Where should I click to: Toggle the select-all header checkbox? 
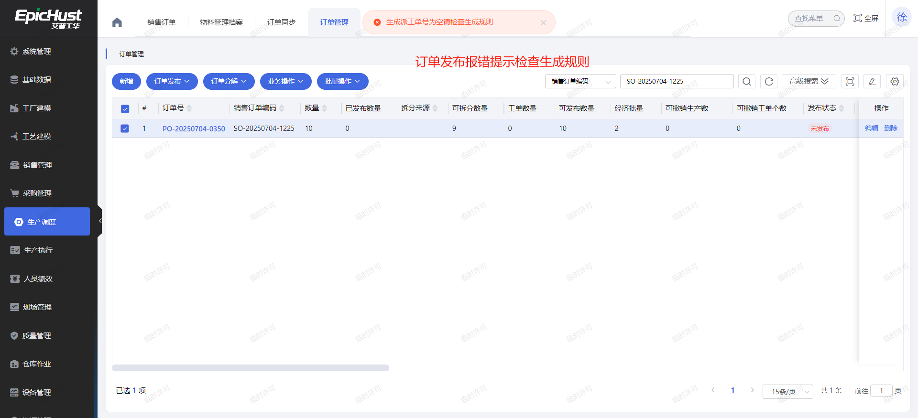click(125, 108)
